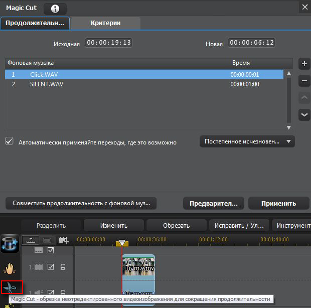Click the video track 1 lock icon

(64, 267)
